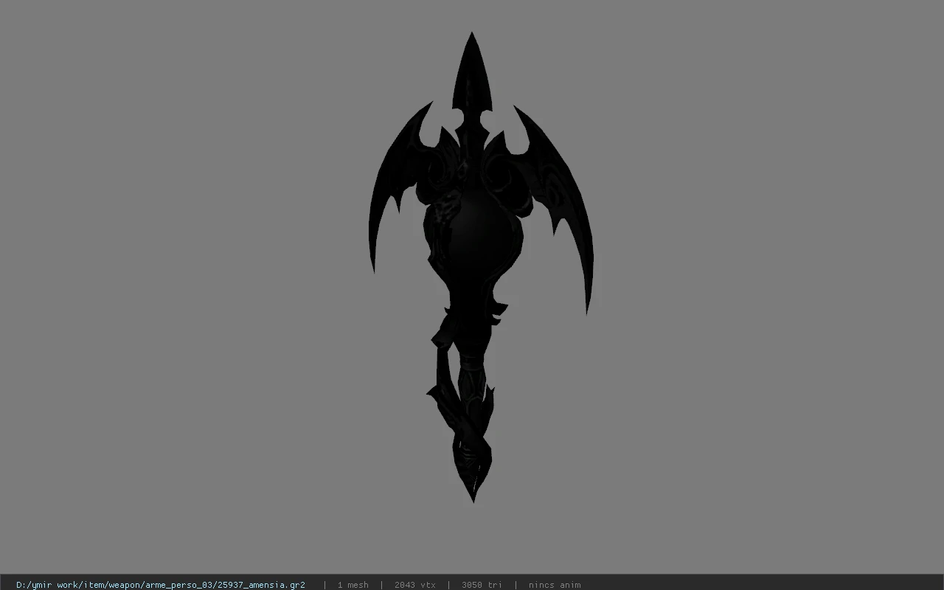Screen dimensions: 944x590
Task: Click the '3050 tri' triangle count
Action: click(x=482, y=585)
